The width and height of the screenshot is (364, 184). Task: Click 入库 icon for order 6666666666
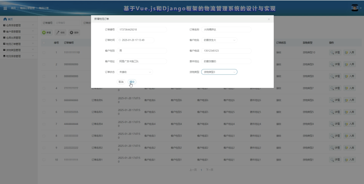pos(346,100)
